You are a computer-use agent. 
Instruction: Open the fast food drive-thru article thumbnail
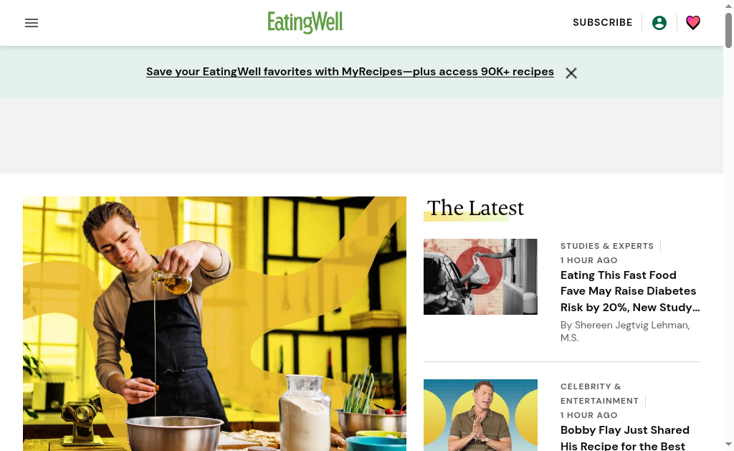click(480, 276)
